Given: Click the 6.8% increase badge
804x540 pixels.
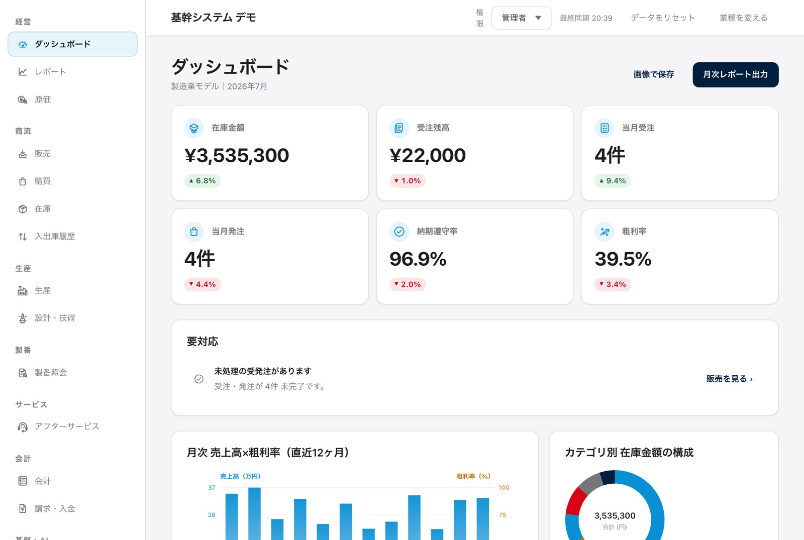Looking at the screenshot, I should (x=203, y=181).
